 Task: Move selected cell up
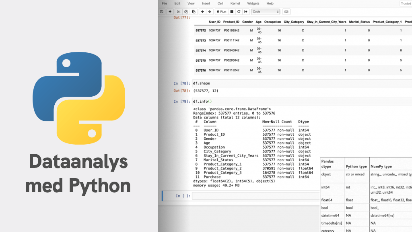coord(202,12)
